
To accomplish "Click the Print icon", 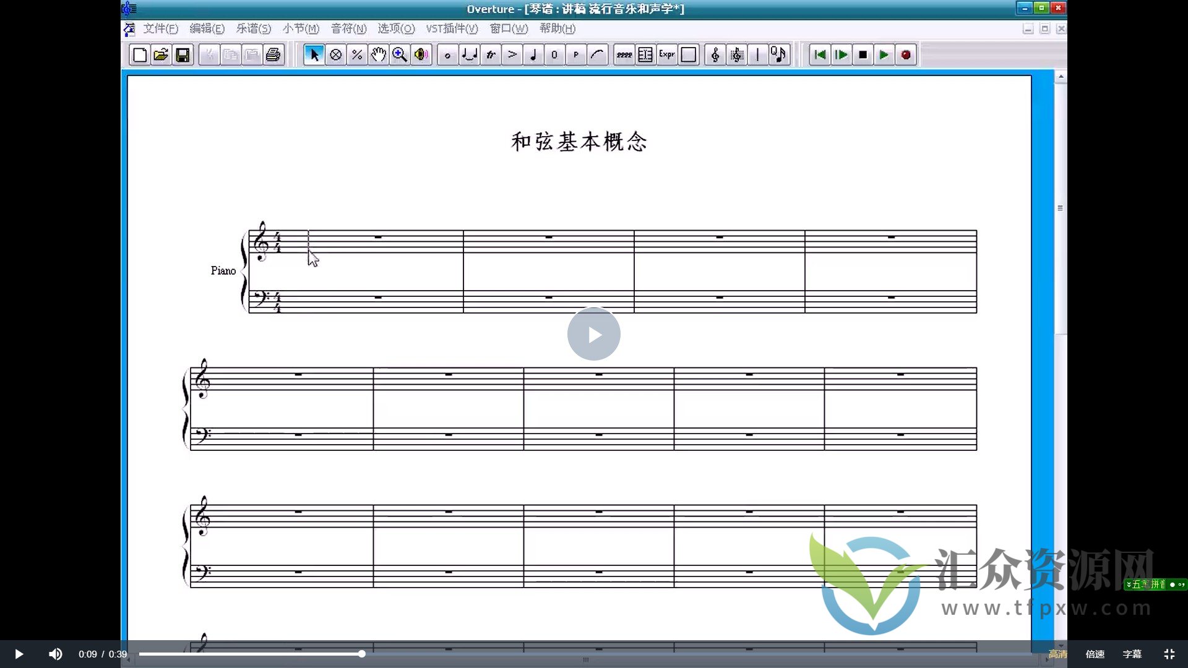I will tap(272, 54).
